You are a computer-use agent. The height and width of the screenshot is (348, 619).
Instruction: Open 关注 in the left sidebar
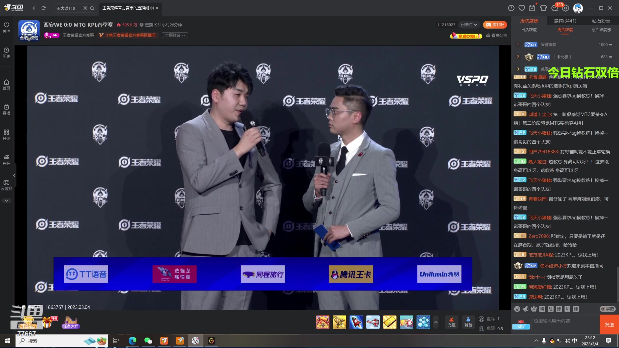pos(6,28)
